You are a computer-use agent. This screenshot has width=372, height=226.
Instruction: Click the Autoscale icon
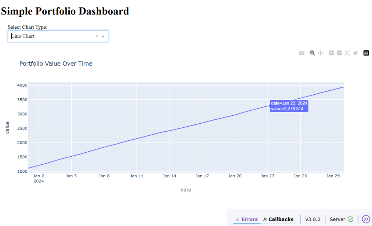pyautogui.click(x=347, y=53)
